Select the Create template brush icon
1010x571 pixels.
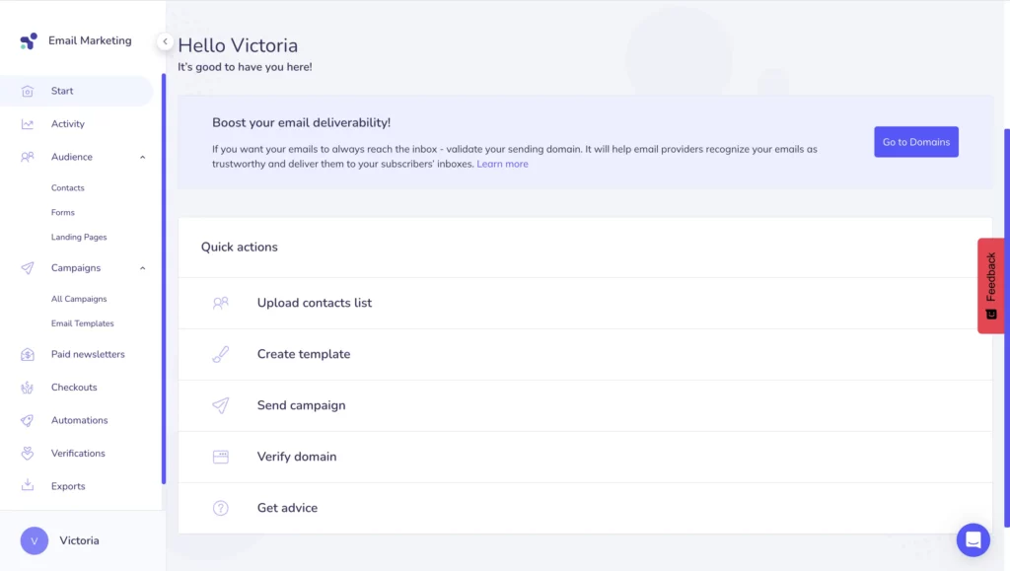221,354
